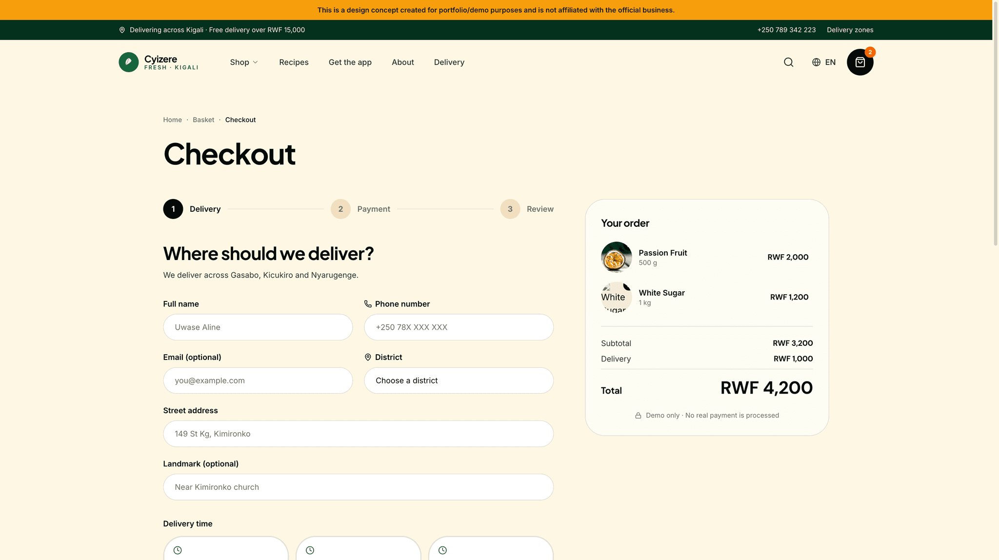Click the location pin in top bar
Viewport: 999px width, 560px height.
[122, 30]
